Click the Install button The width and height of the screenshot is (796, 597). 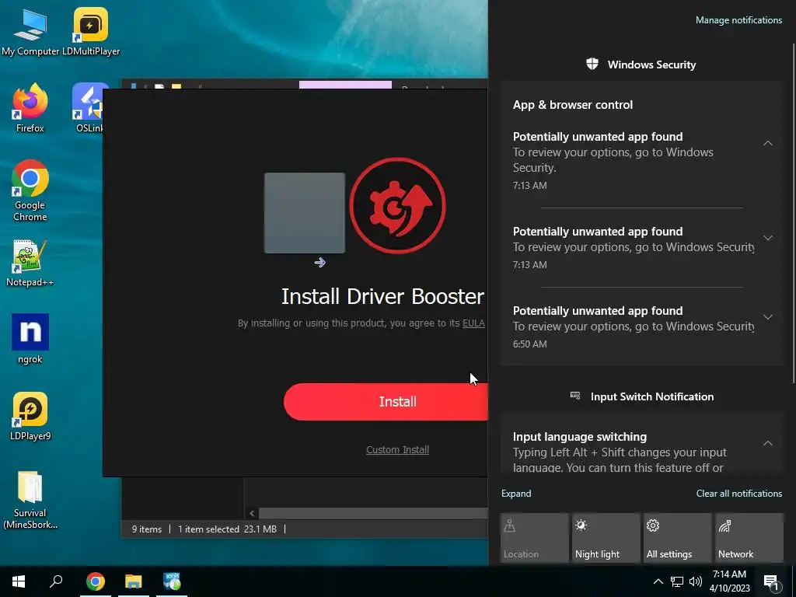(386, 402)
